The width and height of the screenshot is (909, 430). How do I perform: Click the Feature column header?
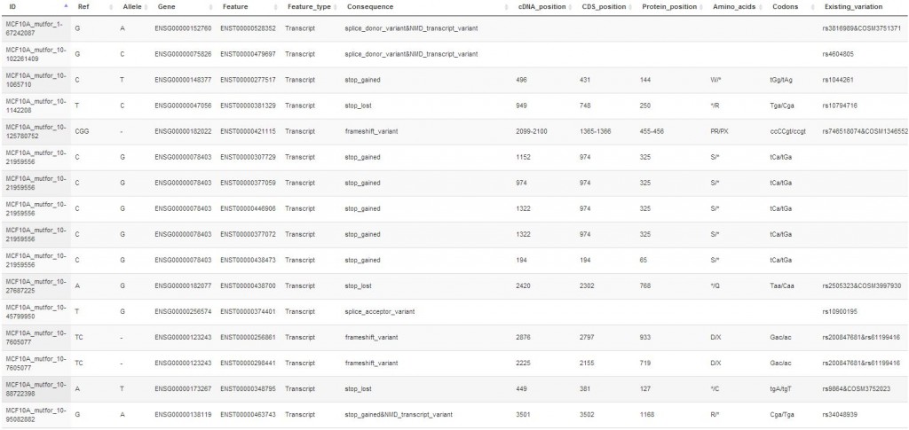pos(235,6)
